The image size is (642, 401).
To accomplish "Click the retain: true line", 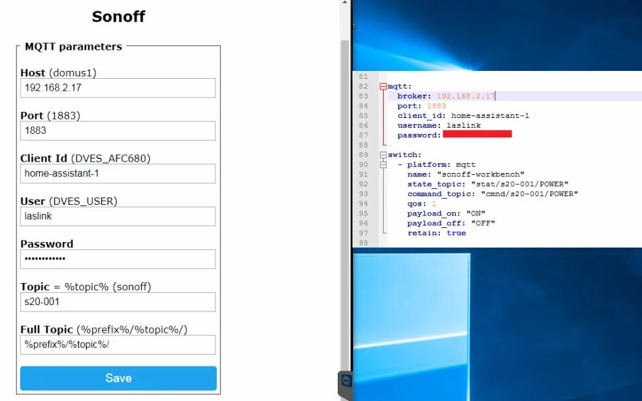I will (437, 233).
